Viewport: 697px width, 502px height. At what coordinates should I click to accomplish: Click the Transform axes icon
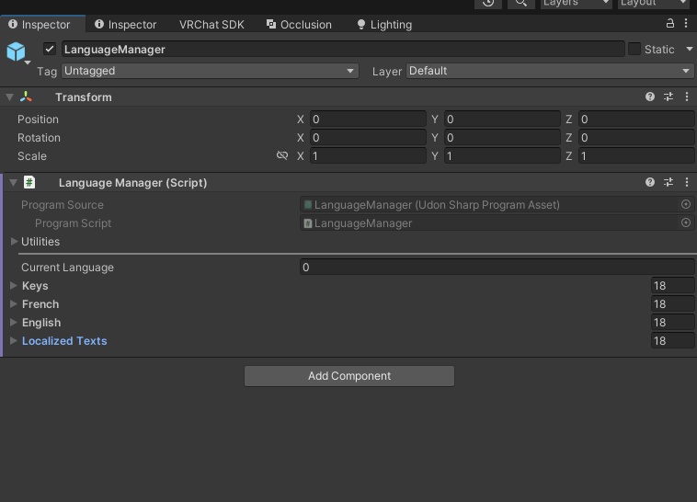pyautogui.click(x=26, y=97)
